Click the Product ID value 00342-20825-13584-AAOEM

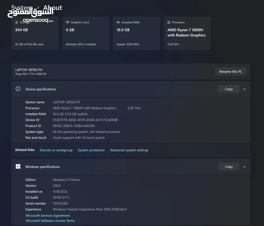[74, 126]
